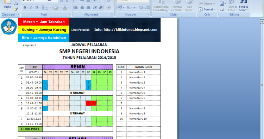Apply the Font Color letter A
Screen dimensions: 264x139
point(64,8)
